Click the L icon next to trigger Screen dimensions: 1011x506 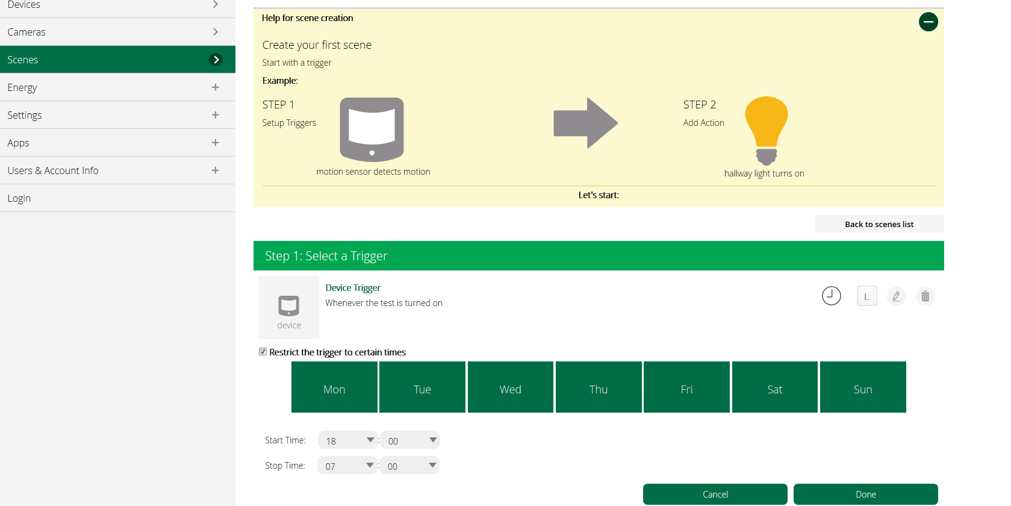(866, 296)
